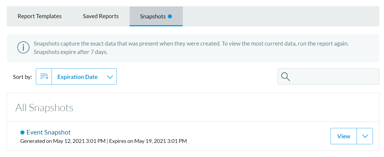Screen dimensions: 384x157
Task: Click inside the search input field
Action: pos(326,77)
